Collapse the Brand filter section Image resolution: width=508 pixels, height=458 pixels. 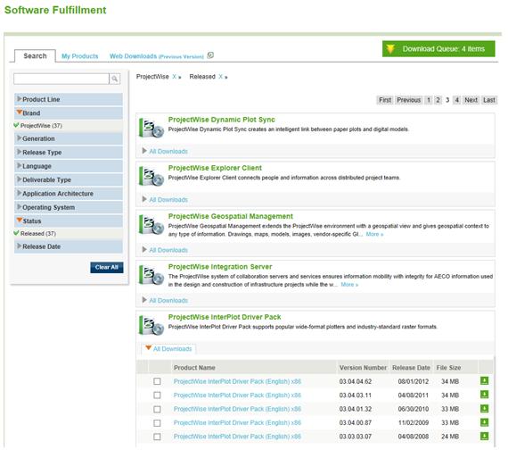[69, 113]
